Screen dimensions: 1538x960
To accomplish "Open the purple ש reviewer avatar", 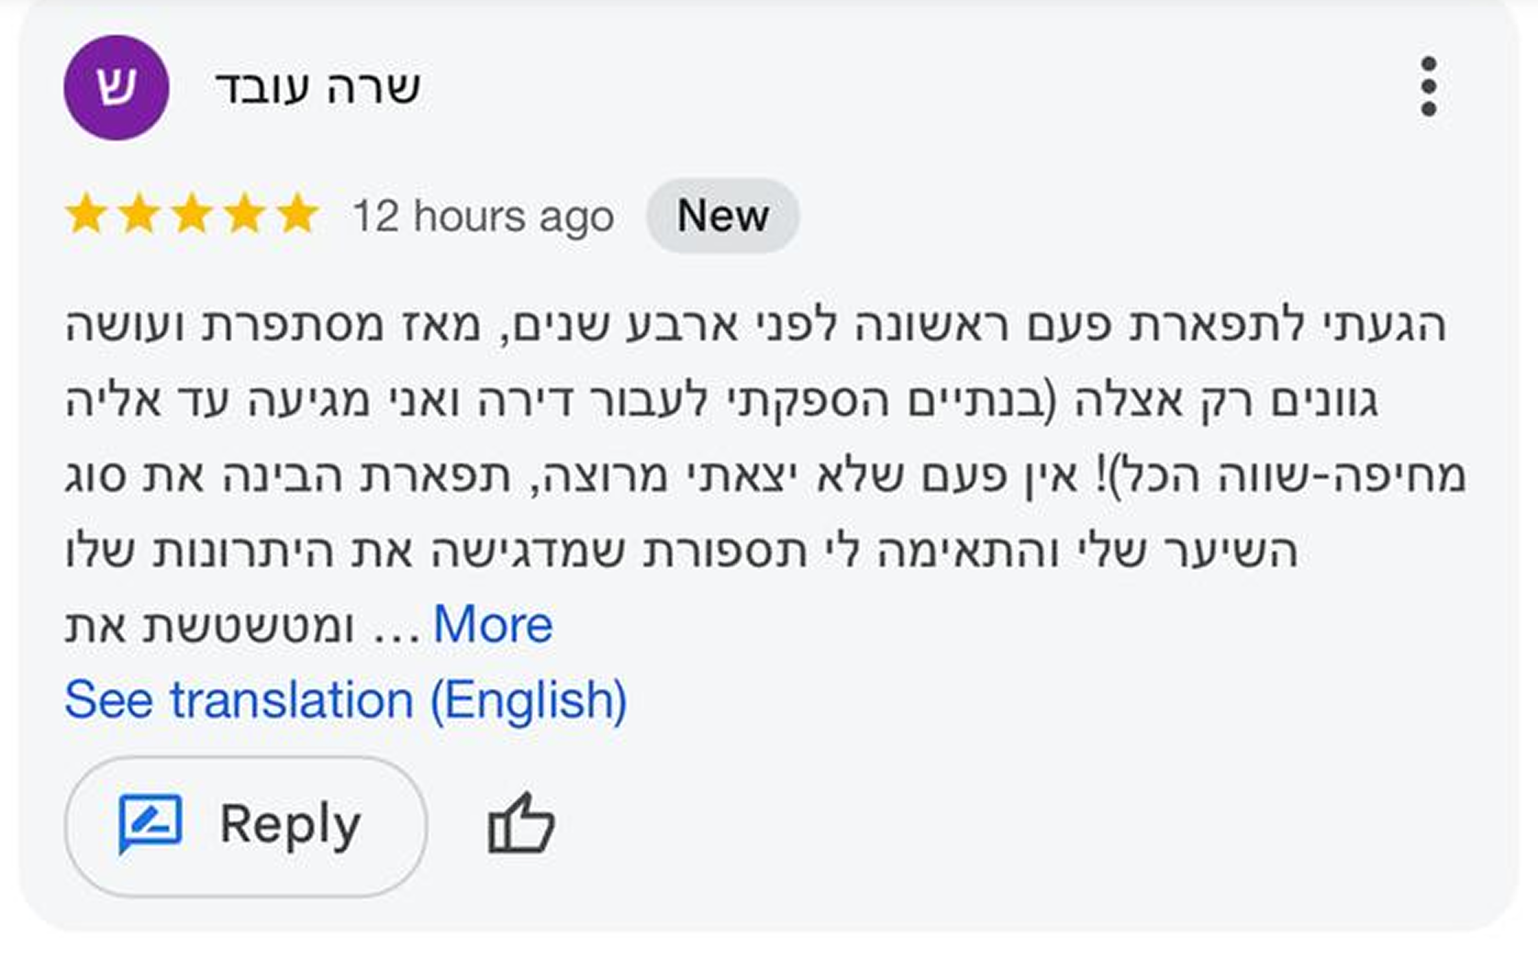I will (x=116, y=88).
